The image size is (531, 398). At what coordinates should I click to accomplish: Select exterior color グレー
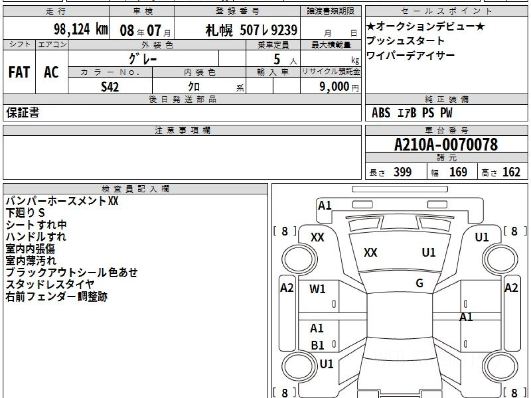pyautogui.click(x=143, y=58)
